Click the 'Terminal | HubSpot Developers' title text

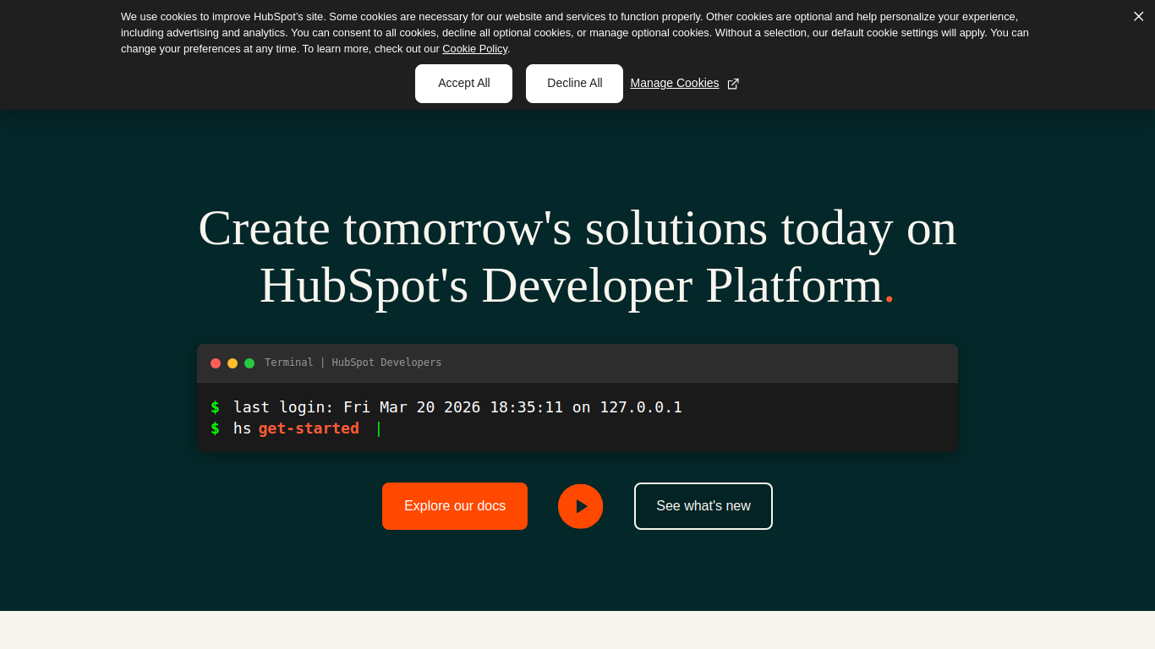click(353, 363)
